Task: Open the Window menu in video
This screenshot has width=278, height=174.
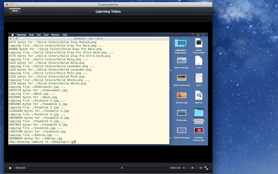Action: click(55, 35)
